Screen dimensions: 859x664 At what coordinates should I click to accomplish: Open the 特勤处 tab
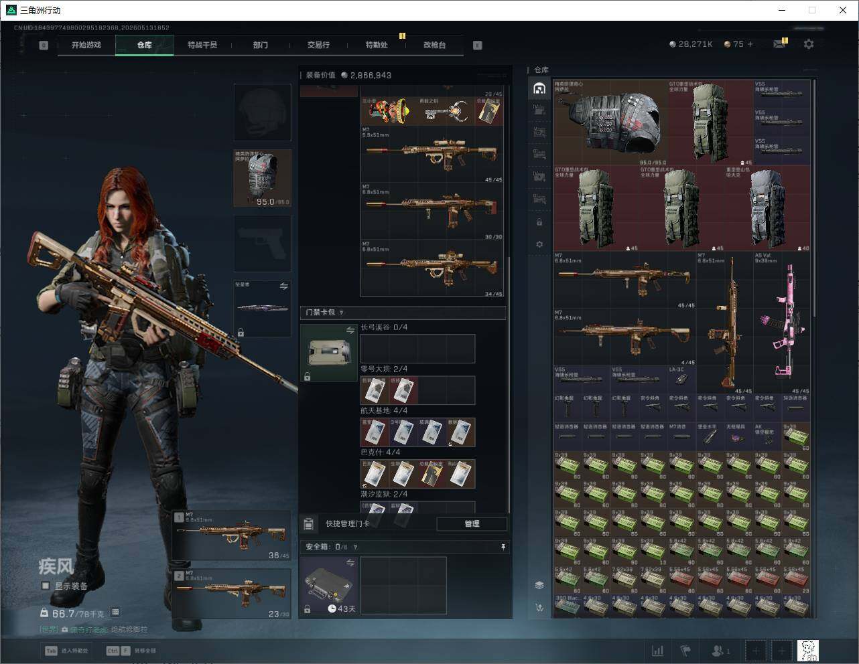(x=377, y=45)
